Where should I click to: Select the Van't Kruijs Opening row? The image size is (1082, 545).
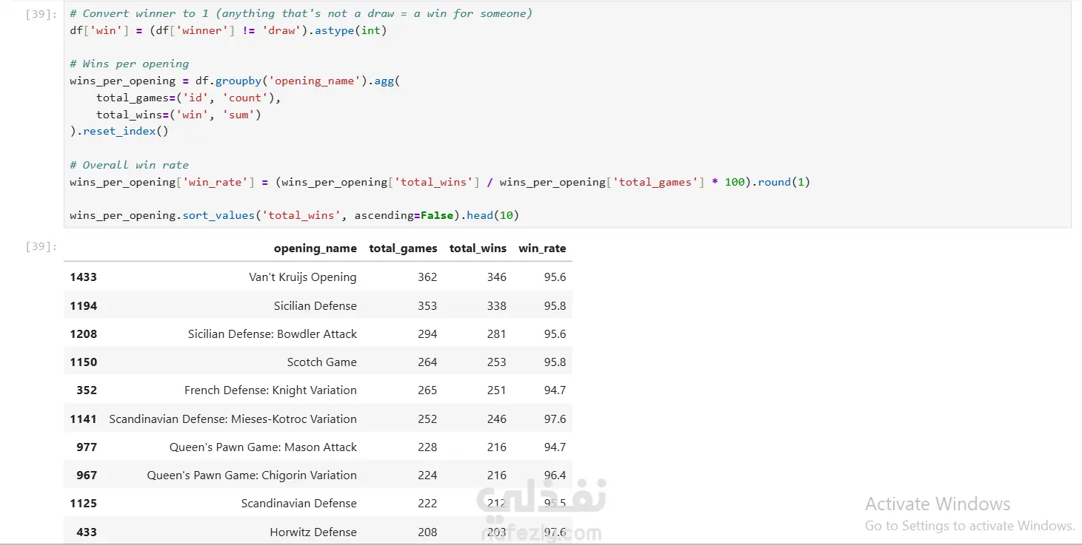(302, 277)
